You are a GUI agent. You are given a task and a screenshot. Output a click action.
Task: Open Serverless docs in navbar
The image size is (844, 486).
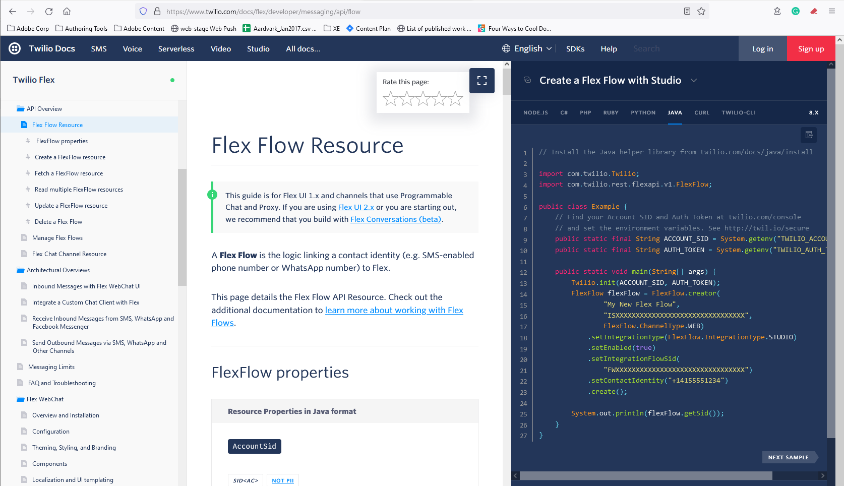[x=176, y=48]
